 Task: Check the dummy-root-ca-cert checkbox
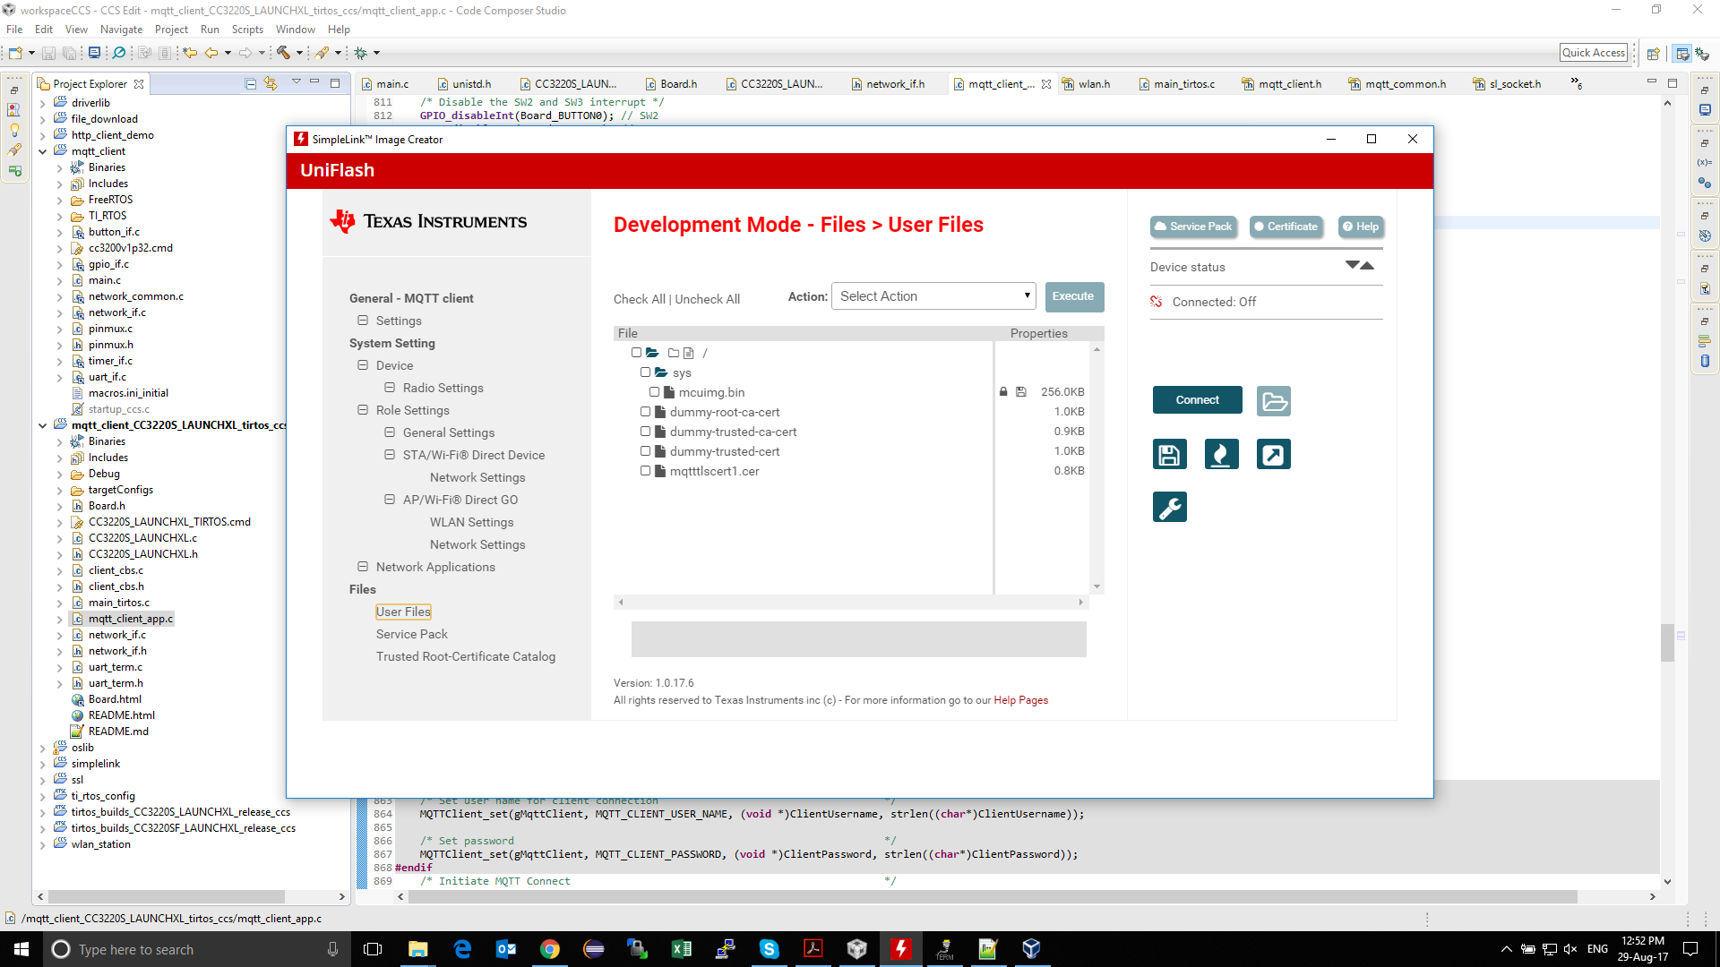tap(645, 411)
